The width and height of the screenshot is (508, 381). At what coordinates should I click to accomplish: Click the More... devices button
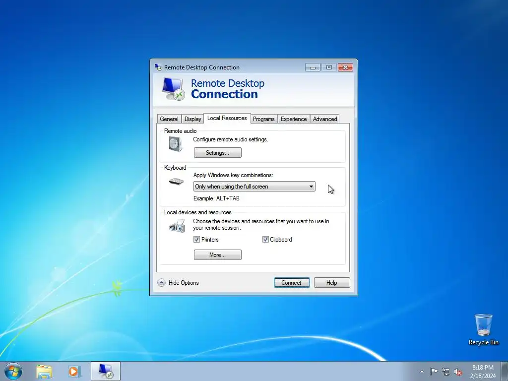217,254
